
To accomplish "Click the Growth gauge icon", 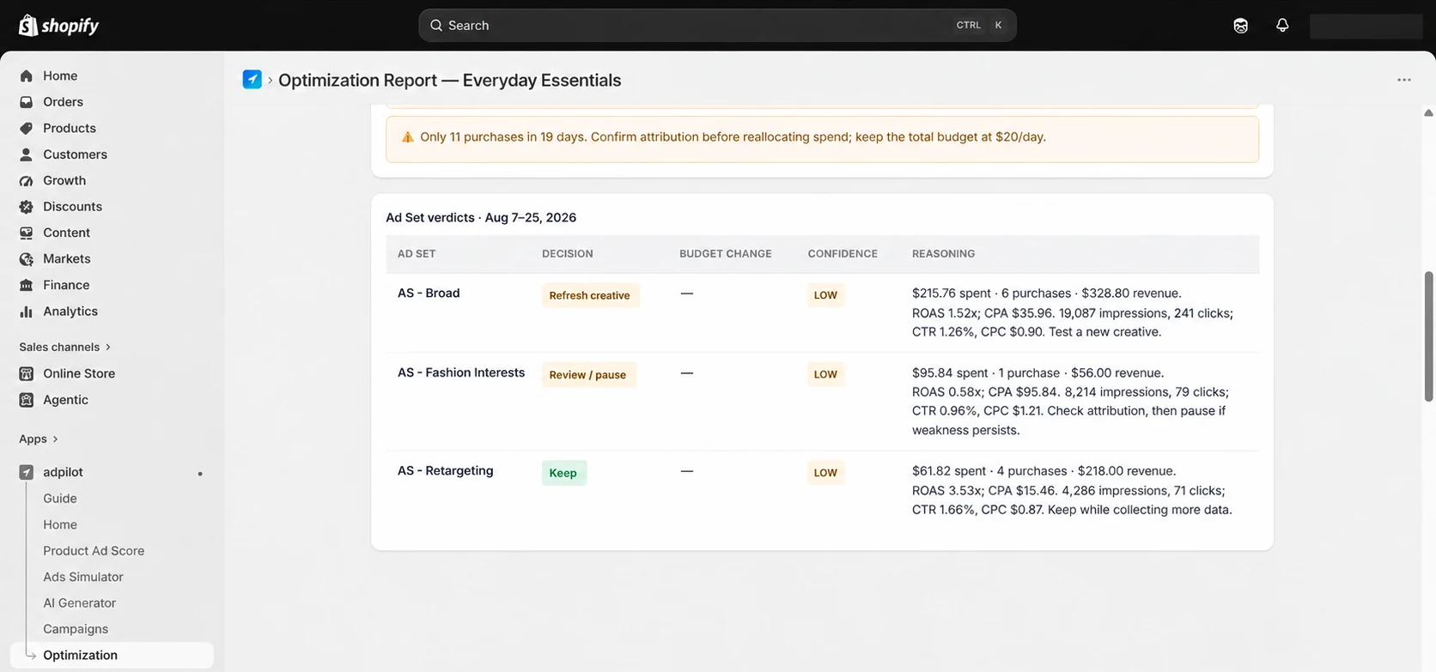I will pos(27,180).
